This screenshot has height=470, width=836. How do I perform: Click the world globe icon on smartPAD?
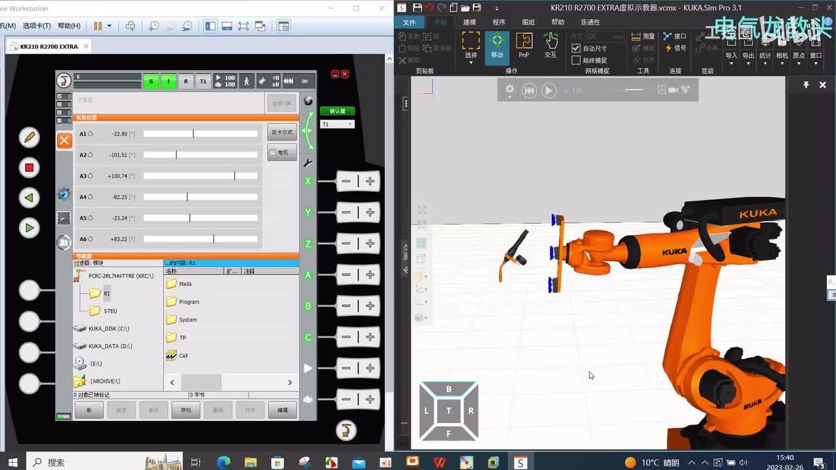coord(308,101)
